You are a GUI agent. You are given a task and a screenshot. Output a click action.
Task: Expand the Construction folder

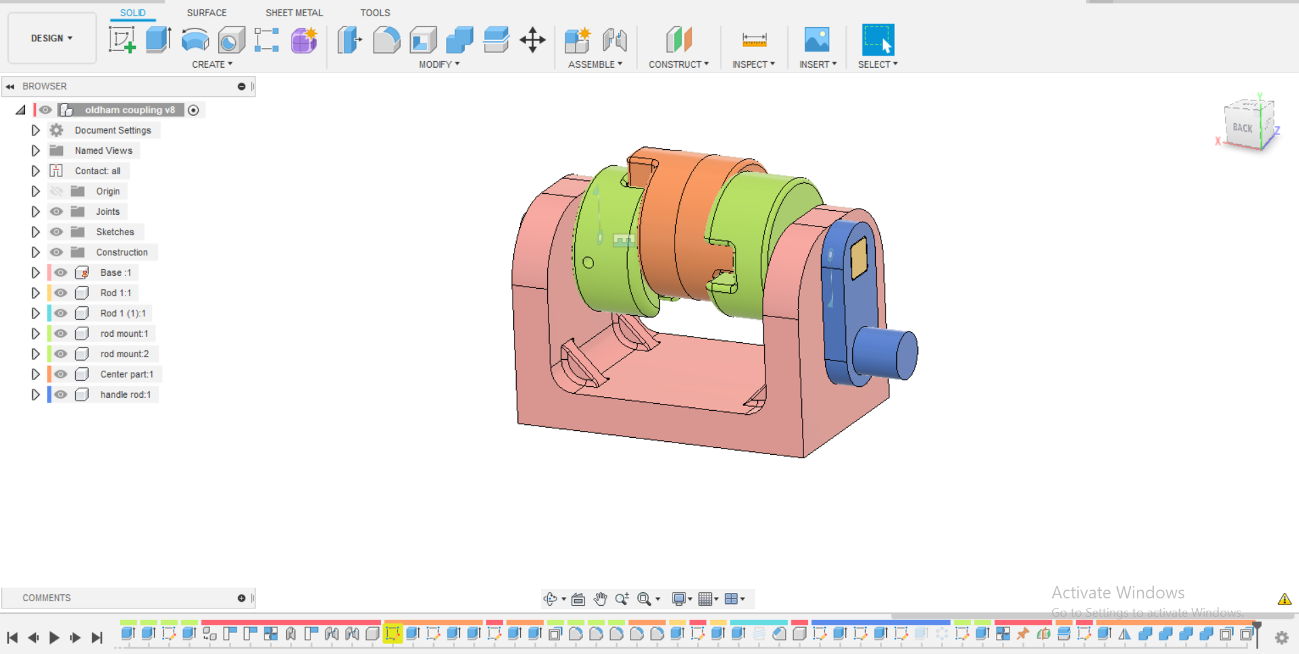(x=35, y=252)
